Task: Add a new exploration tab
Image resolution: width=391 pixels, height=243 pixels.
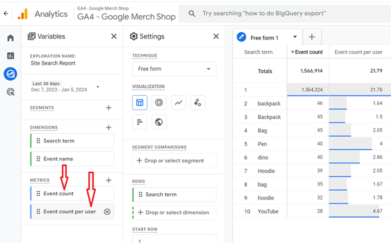Action: click(312, 37)
